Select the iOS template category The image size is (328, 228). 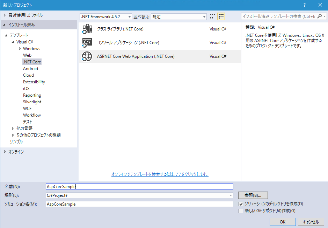click(x=26, y=89)
